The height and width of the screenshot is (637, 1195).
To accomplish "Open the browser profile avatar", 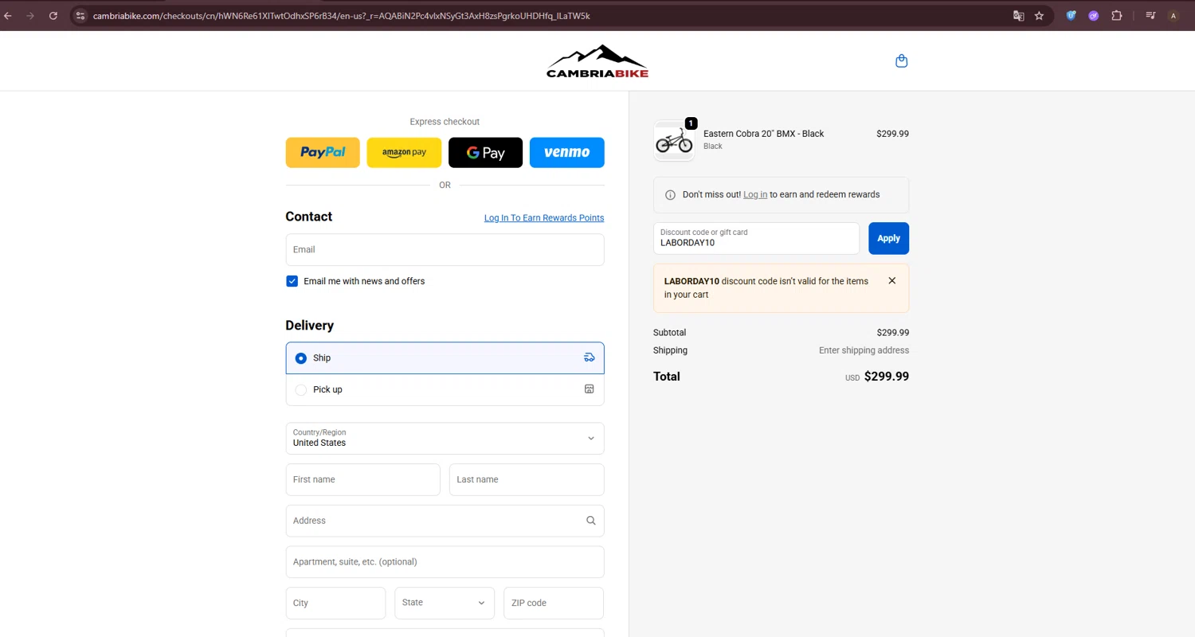I will coord(1173,15).
